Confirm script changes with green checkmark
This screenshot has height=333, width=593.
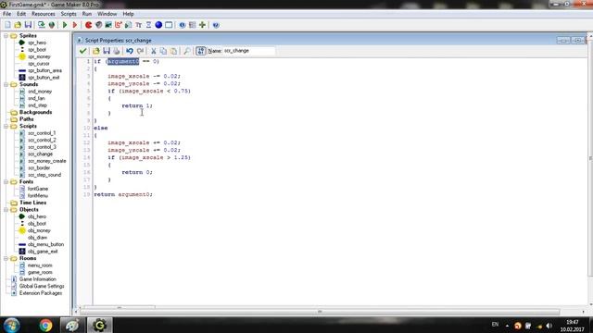tap(82, 51)
